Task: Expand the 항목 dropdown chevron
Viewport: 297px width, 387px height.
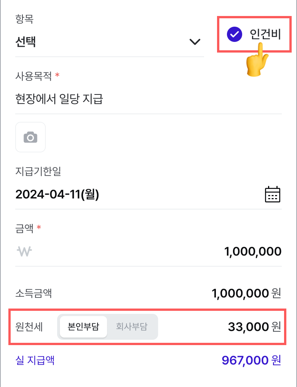Action: point(195,42)
